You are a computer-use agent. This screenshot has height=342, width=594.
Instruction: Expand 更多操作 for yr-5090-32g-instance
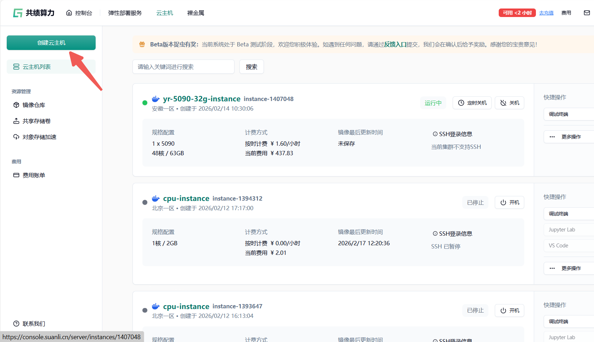pos(567,137)
